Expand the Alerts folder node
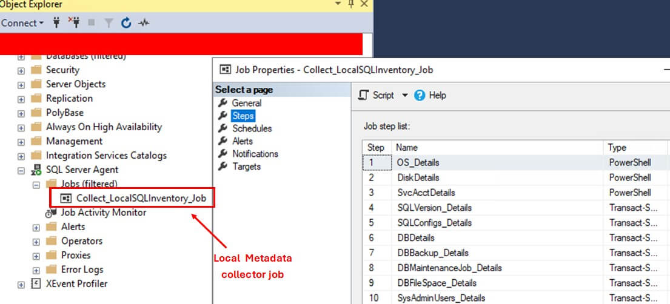The height and width of the screenshot is (304, 670). coord(36,228)
